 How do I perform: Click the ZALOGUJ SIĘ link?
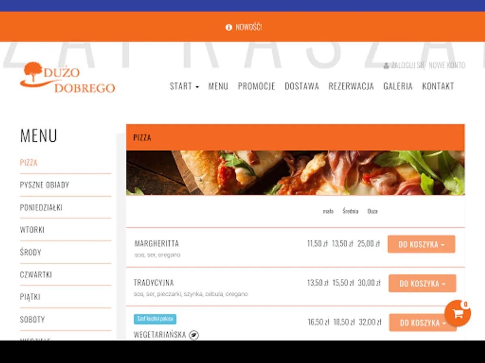[408, 65]
